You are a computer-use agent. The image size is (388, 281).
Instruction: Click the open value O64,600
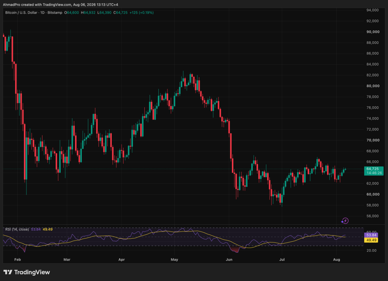click(72, 12)
